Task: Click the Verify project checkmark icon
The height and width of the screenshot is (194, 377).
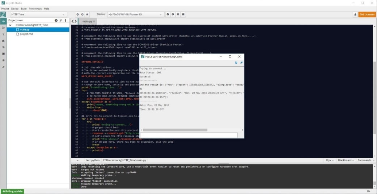Action: click(77, 14)
